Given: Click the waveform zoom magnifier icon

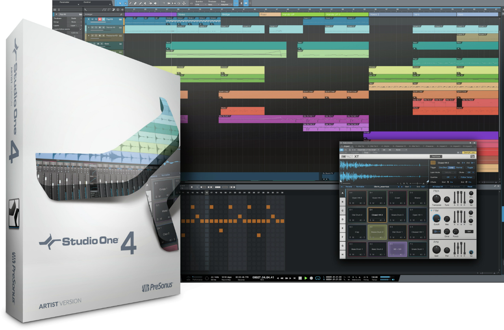Looking at the screenshot, I should pyautogui.click(x=407, y=183).
